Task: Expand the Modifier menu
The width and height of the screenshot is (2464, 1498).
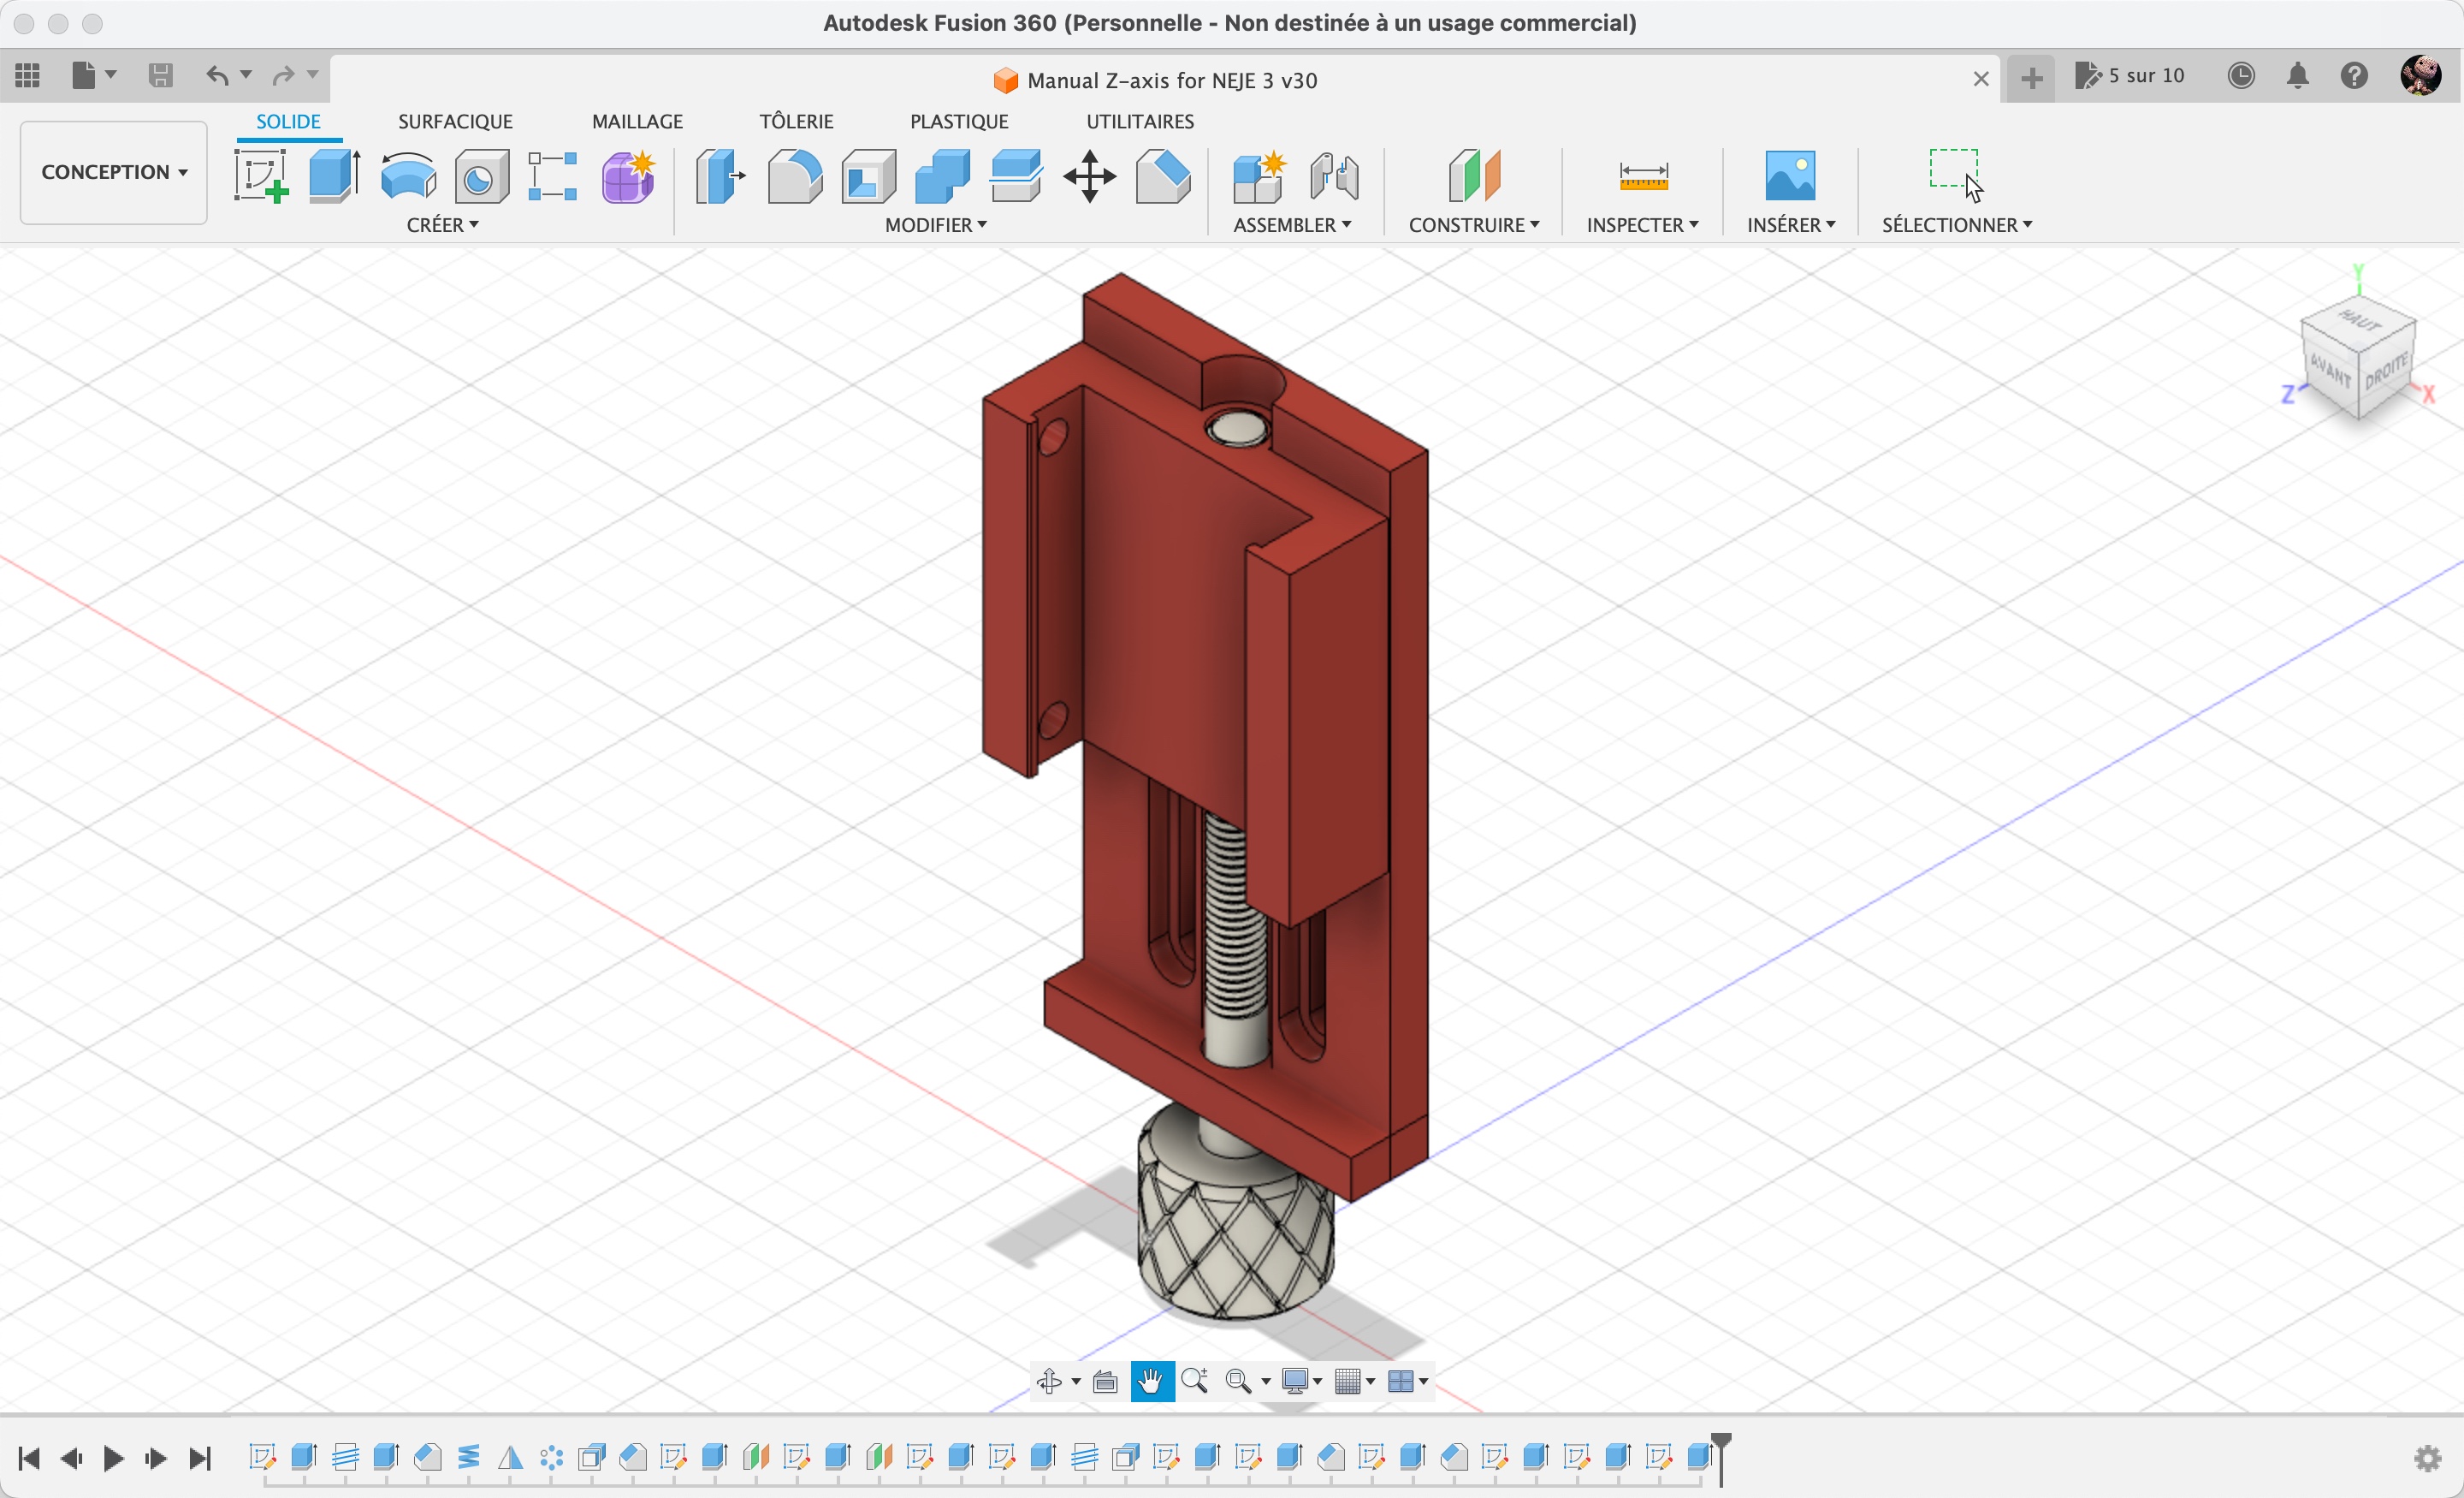Action: (936, 225)
